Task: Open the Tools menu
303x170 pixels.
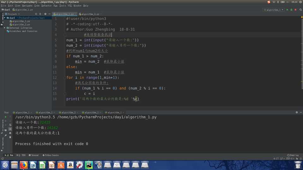Action: [62, 6]
